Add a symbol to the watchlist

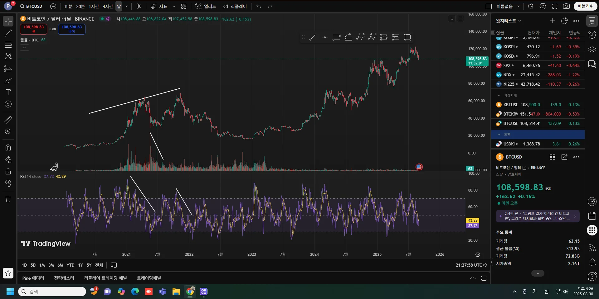pyautogui.click(x=553, y=21)
